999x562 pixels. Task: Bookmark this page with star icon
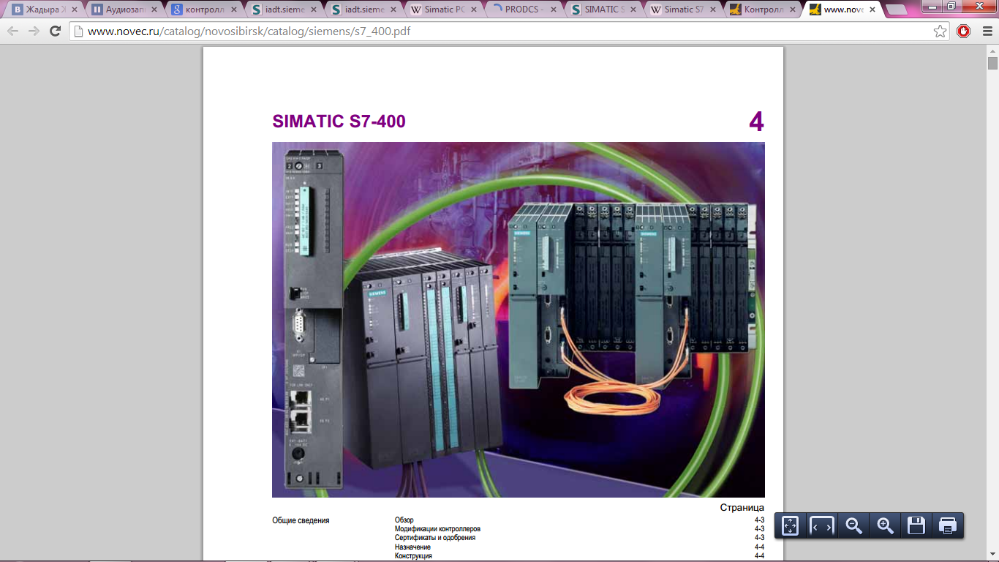940,31
